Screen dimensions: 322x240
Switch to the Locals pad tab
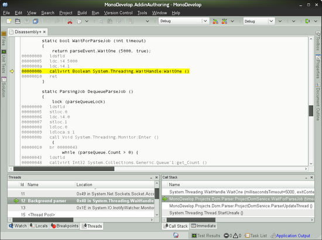click(x=39, y=226)
